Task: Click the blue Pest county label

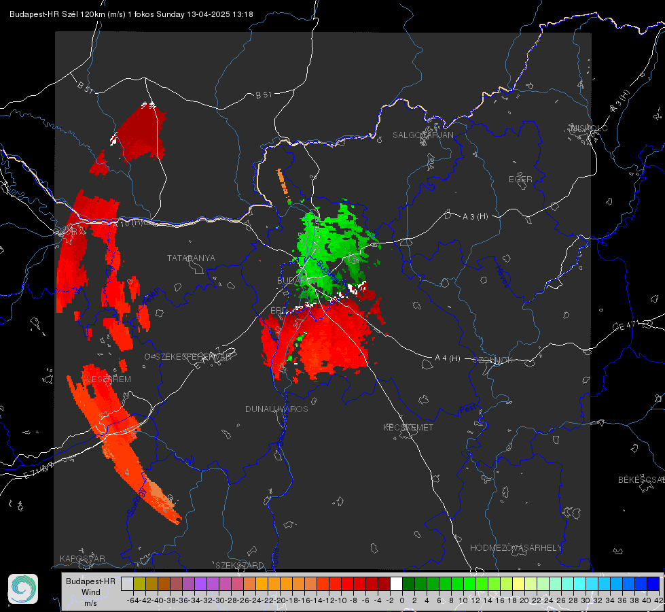Action: click(467, 409)
